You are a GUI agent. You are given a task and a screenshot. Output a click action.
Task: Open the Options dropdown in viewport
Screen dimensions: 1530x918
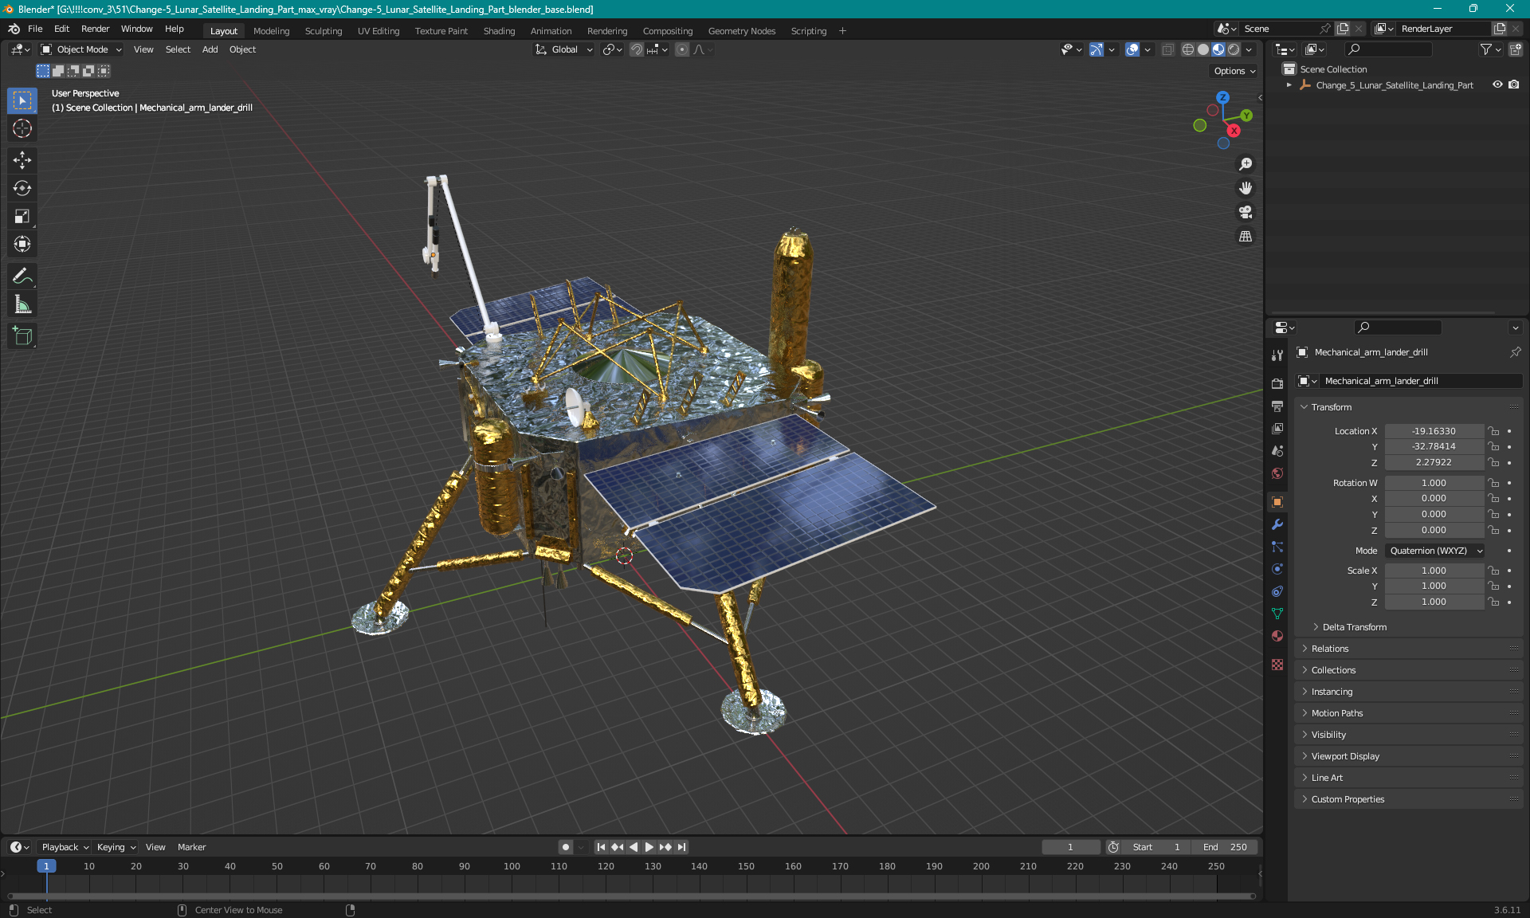pos(1234,71)
